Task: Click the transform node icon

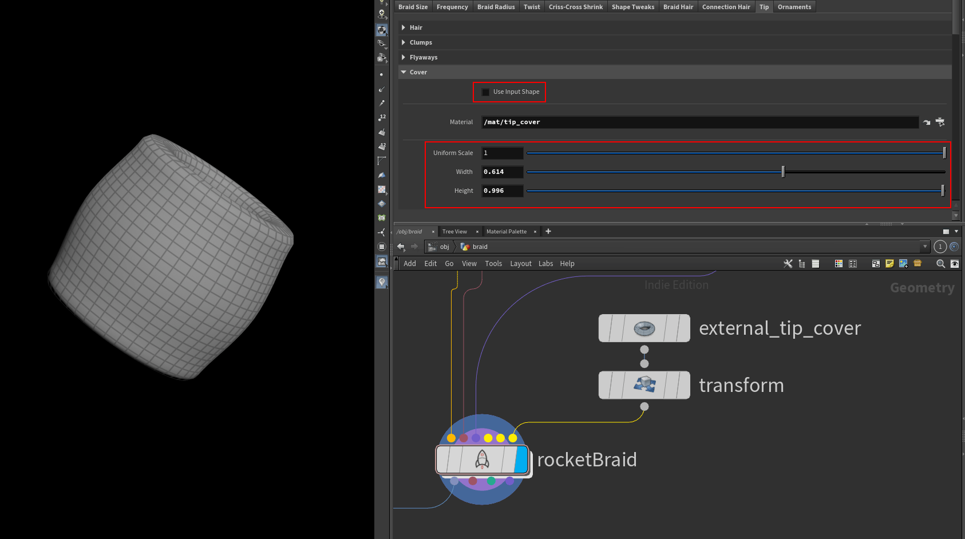Action: pos(644,385)
